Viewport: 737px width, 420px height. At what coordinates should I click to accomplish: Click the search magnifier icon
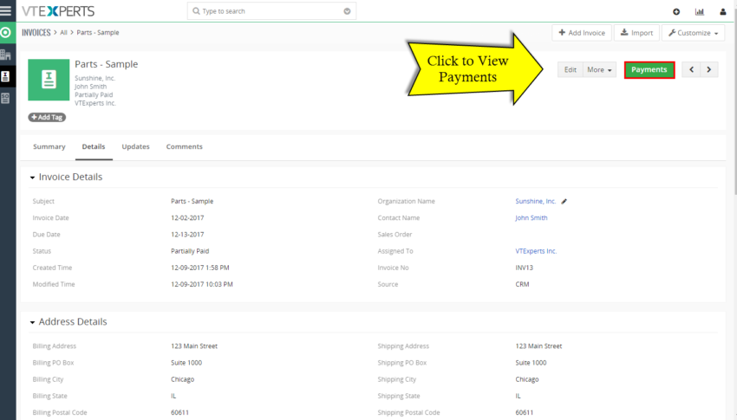pos(196,10)
